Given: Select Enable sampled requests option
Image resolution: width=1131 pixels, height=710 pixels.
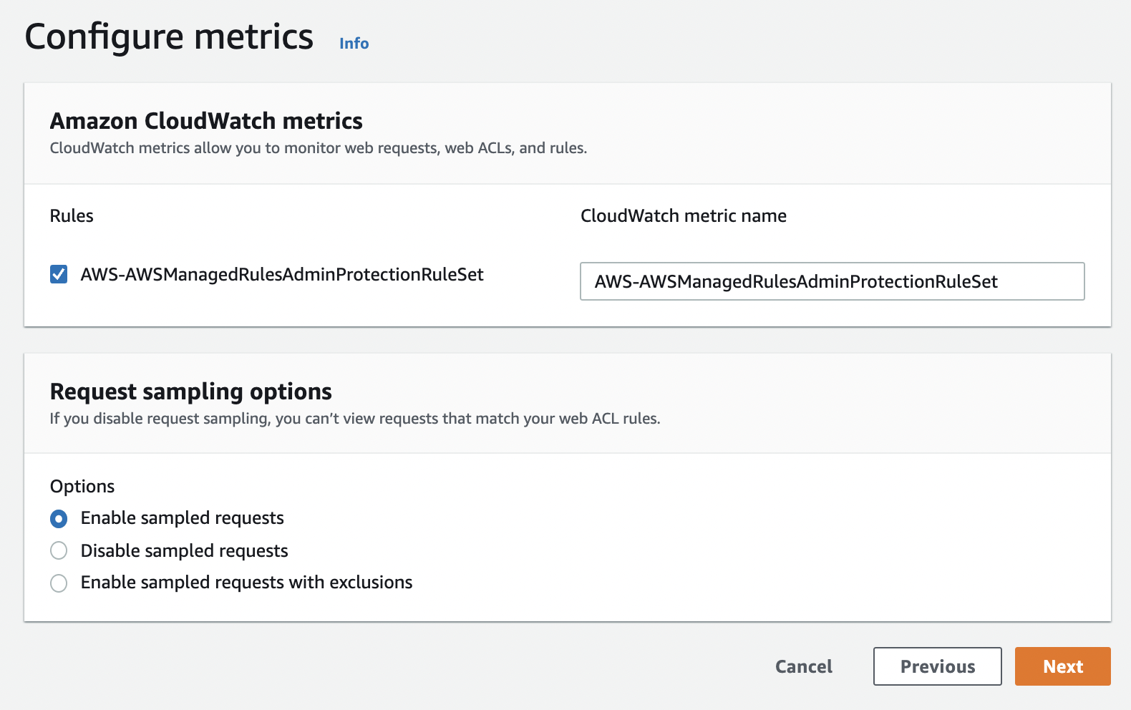Looking at the screenshot, I should click(59, 518).
